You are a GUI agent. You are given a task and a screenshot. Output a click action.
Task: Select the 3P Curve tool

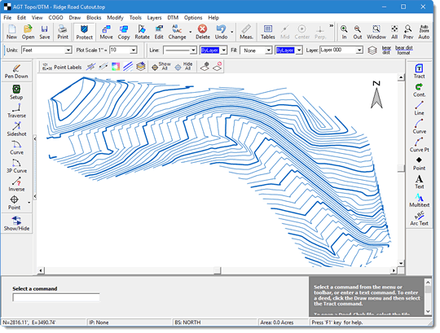[x=16, y=166]
